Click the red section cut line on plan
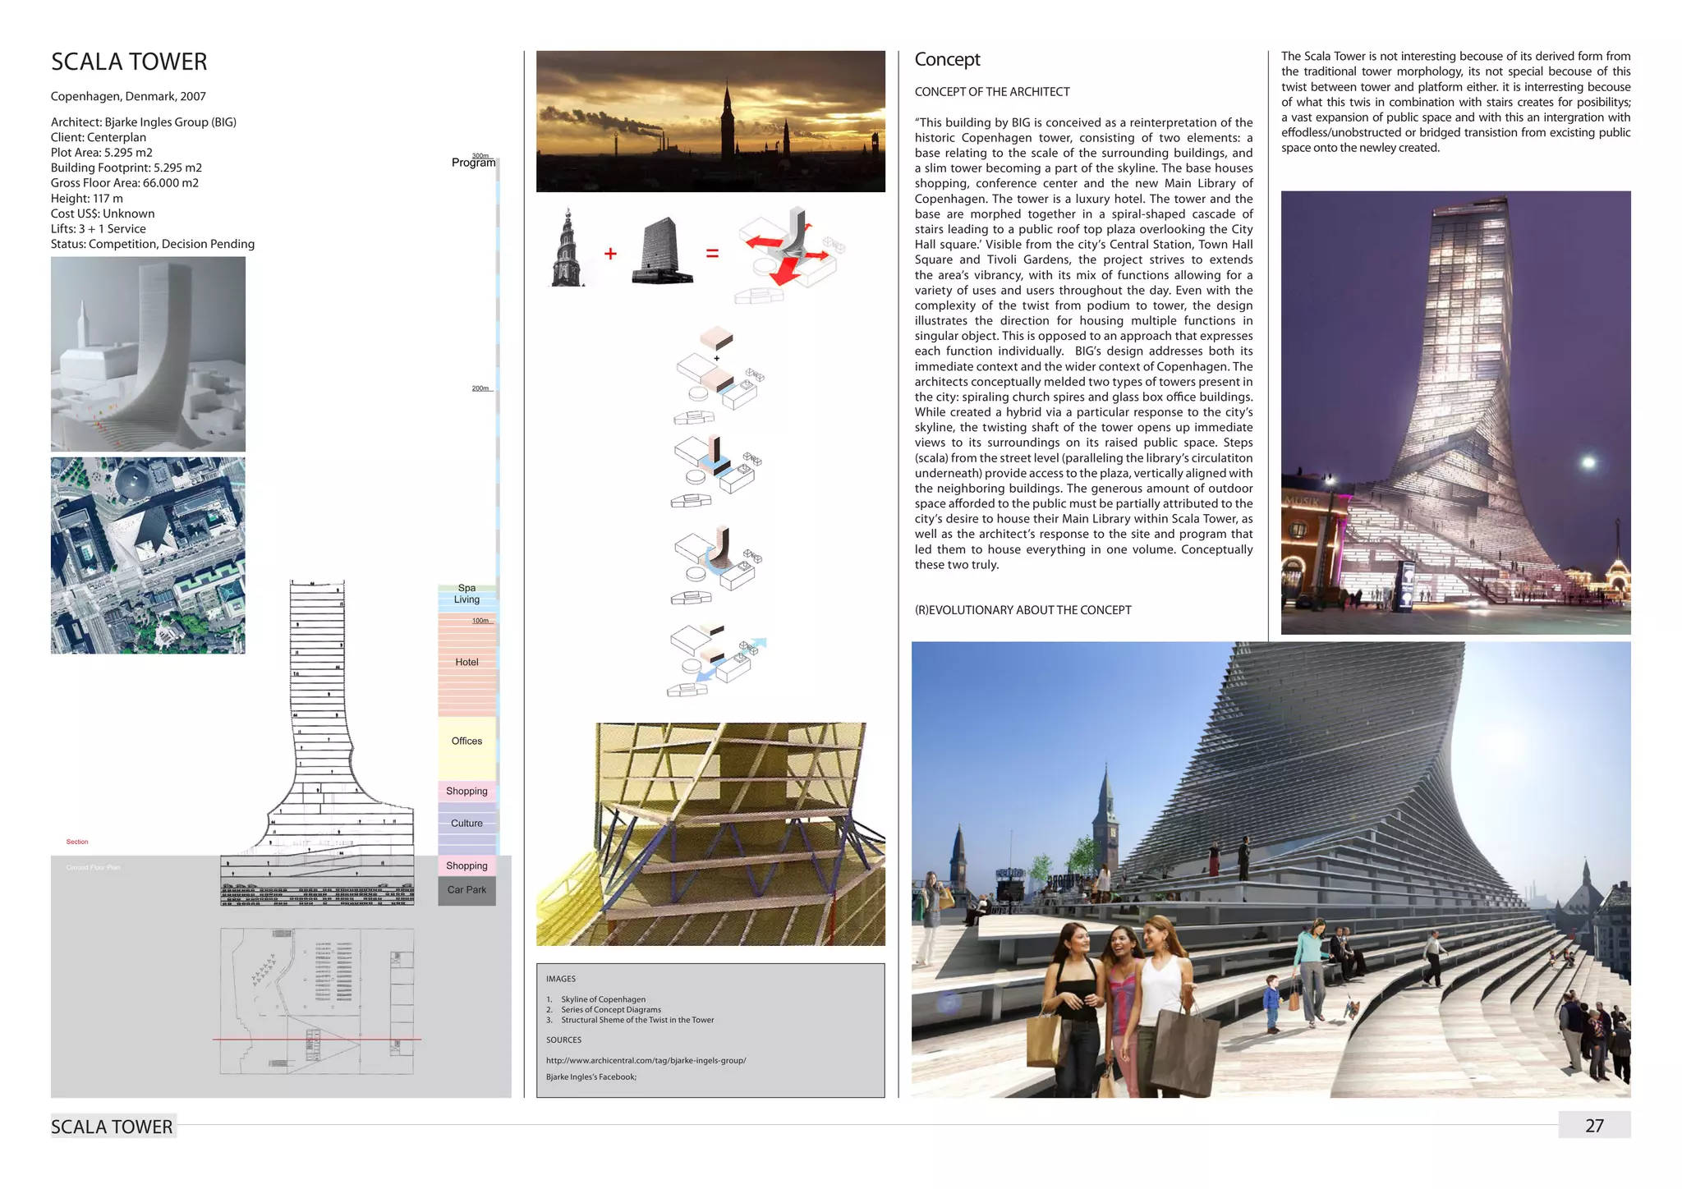The image size is (1682, 1189). tap(317, 1040)
